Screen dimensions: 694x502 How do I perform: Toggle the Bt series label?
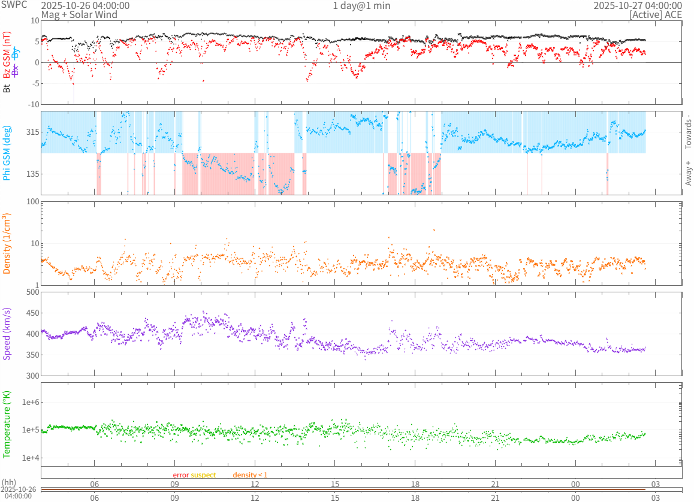coord(7,88)
